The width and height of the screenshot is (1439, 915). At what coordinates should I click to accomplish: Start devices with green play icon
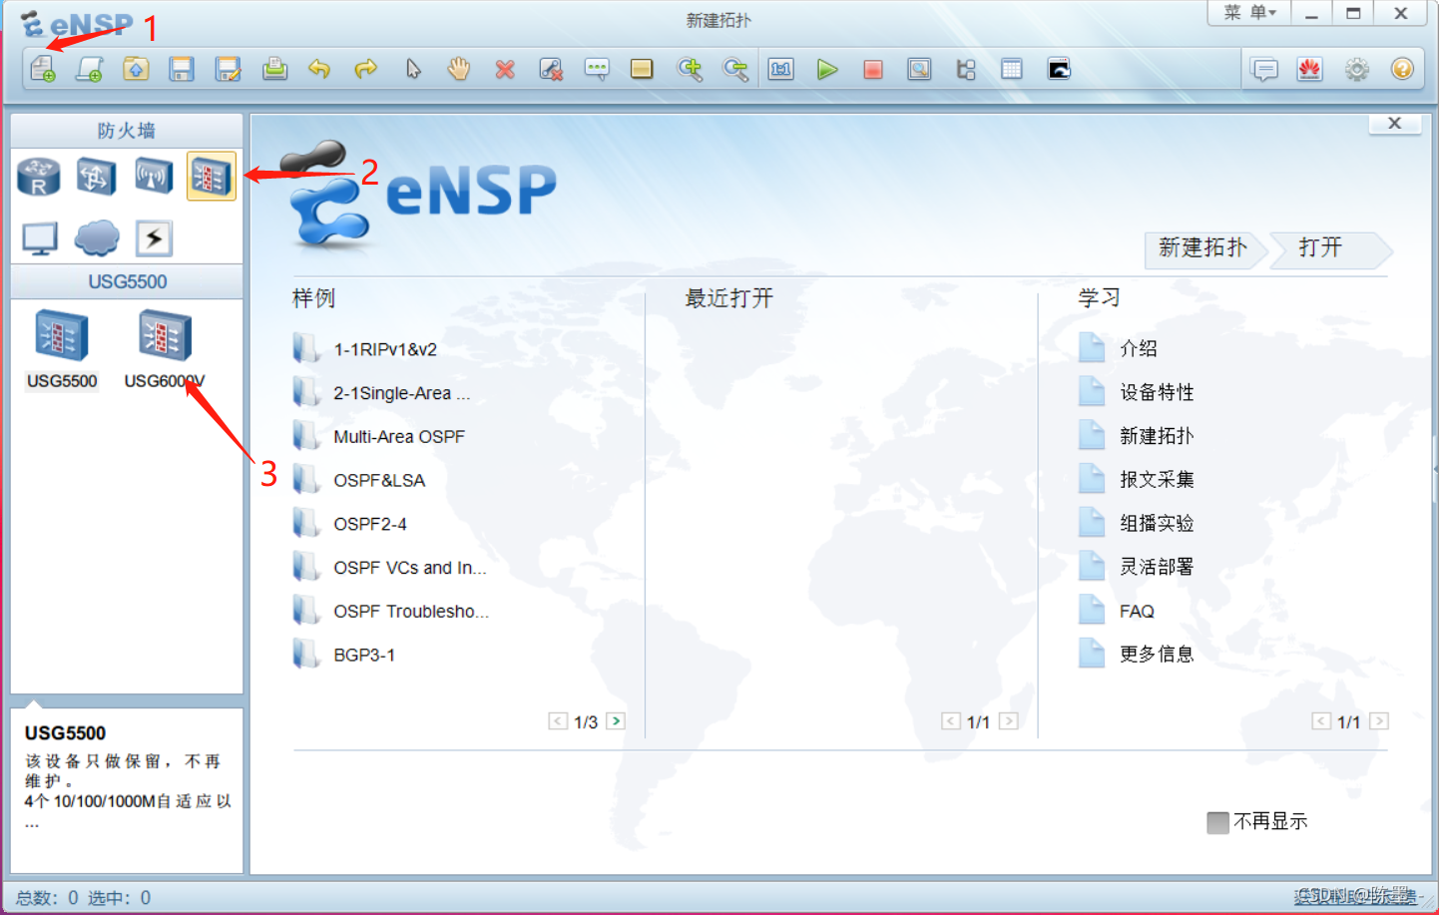[827, 69]
